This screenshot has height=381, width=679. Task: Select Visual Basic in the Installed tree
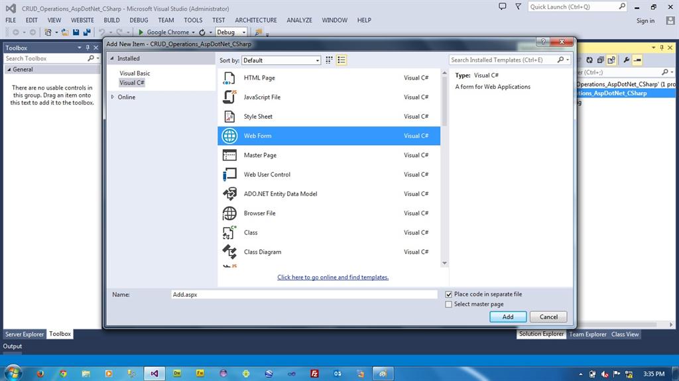click(x=135, y=73)
